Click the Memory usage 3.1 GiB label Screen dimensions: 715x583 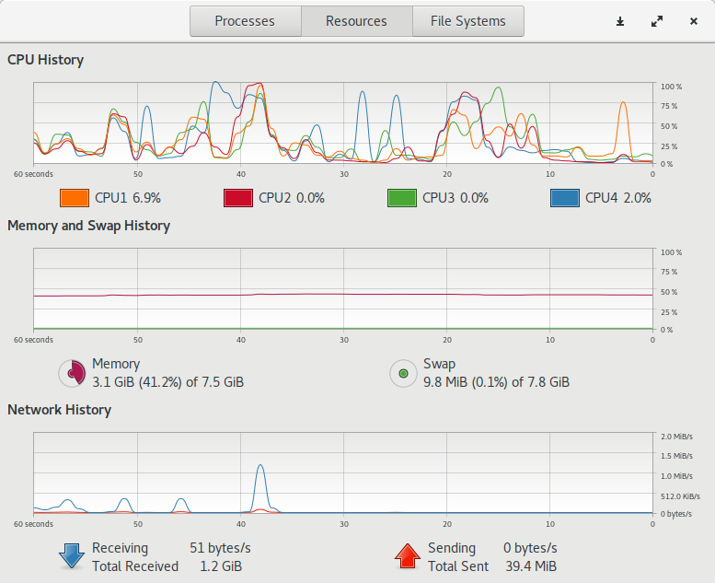click(x=167, y=382)
